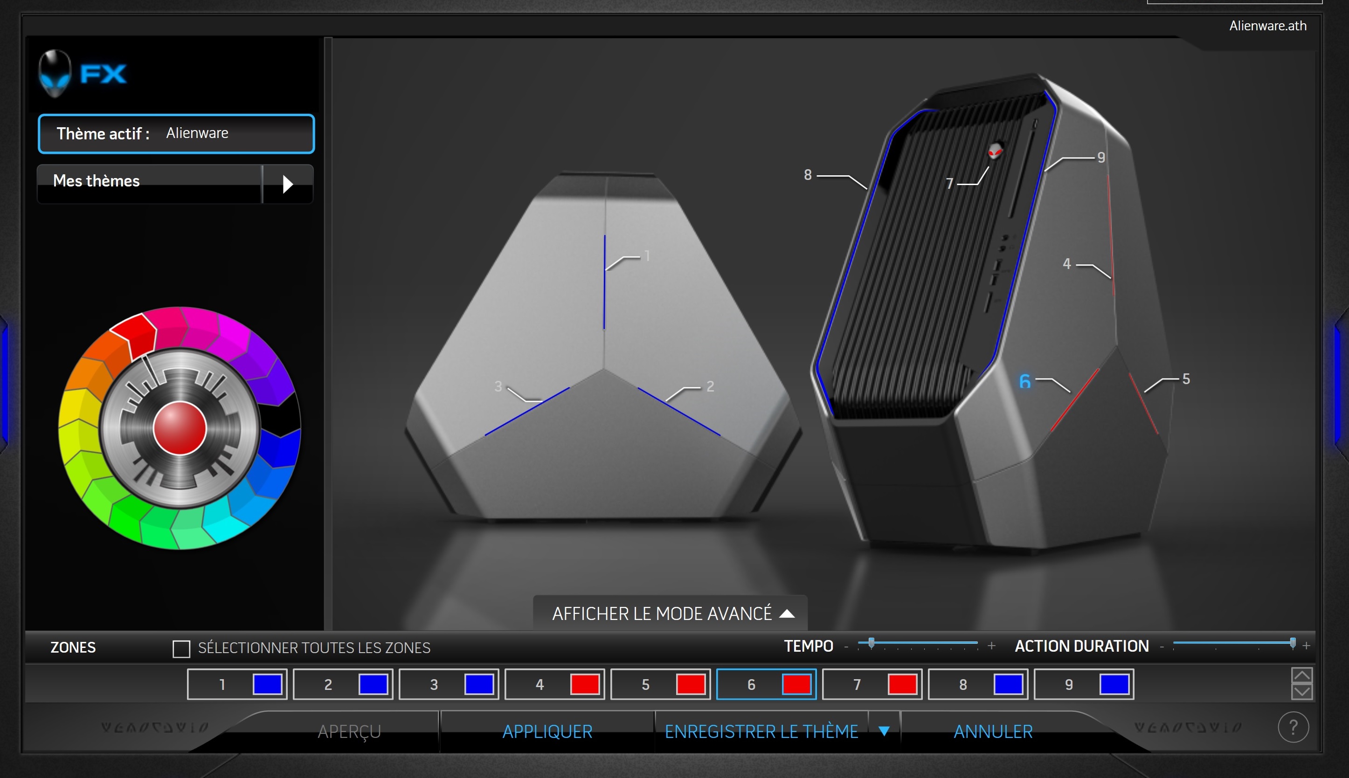
Task: Open the help question mark icon
Action: tap(1293, 727)
